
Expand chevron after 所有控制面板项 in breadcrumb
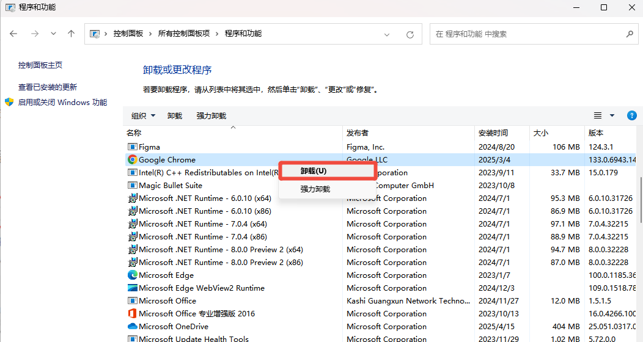pos(217,34)
